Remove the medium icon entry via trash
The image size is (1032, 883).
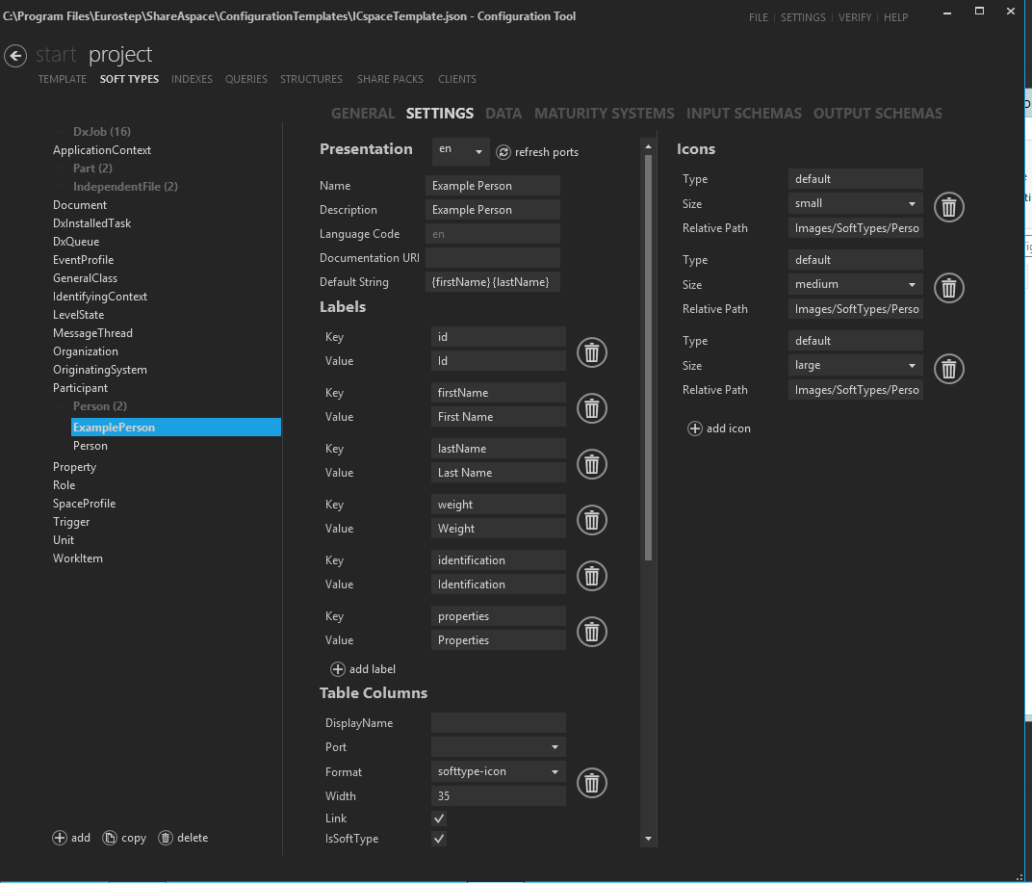pyautogui.click(x=949, y=288)
